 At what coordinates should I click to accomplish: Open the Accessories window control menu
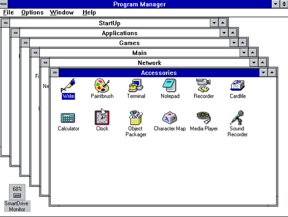(x=55, y=73)
